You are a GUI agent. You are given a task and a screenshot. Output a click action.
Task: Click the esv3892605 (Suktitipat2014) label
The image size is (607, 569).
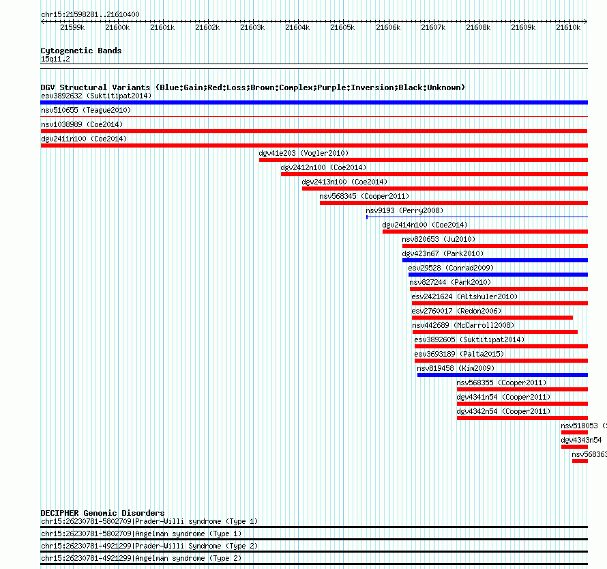tap(470, 339)
